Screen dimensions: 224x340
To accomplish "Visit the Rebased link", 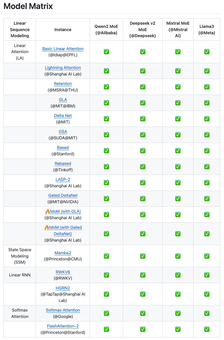I will (63, 163).
